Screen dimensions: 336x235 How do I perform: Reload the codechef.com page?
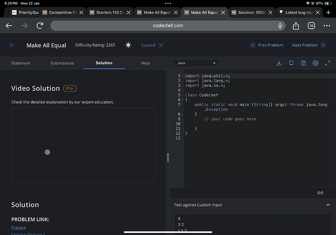(40, 26)
